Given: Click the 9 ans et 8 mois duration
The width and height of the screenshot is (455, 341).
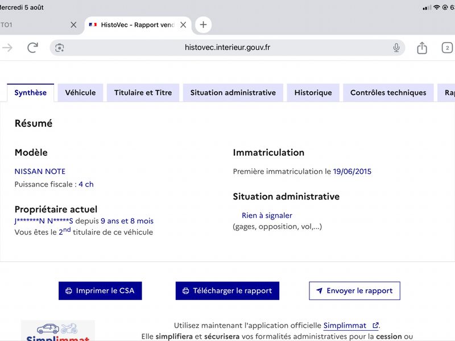Looking at the screenshot, I should pyautogui.click(x=127, y=221).
